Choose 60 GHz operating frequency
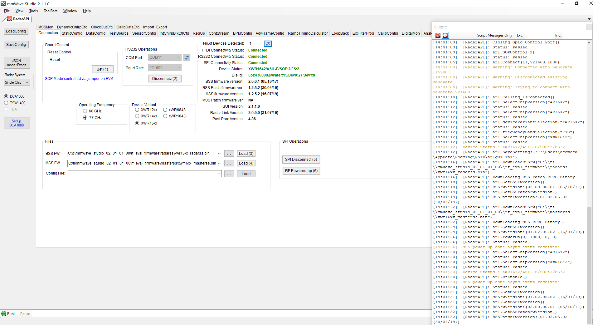The width and height of the screenshot is (593, 325). coord(85,111)
